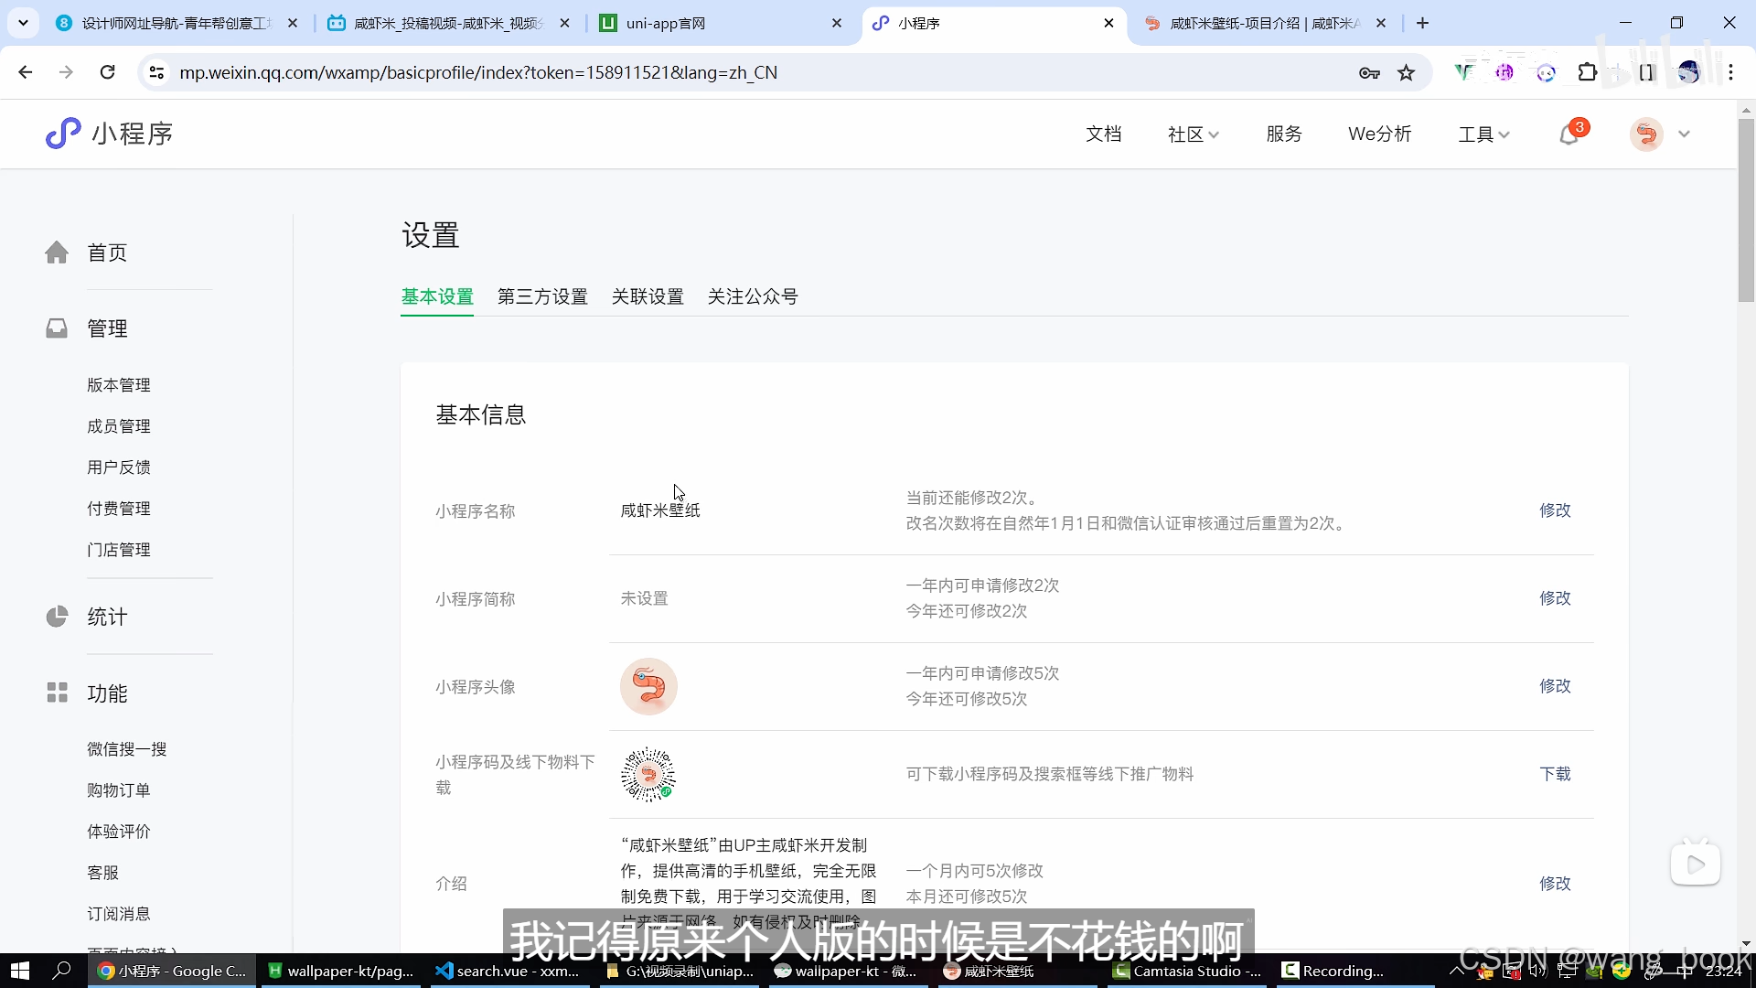The image size is (1756, 988).
Task: Switch to Camtasia Studio taskbar item
Action: (x=1188, y=971)
